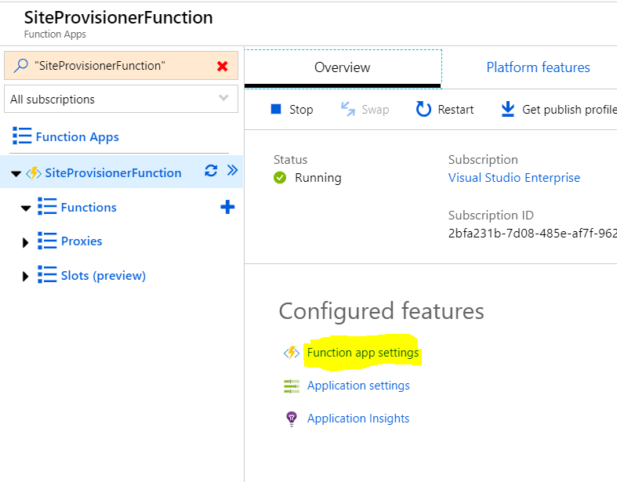Click the search magnifier icon
The image size is (617, 482).
point(21,66)
